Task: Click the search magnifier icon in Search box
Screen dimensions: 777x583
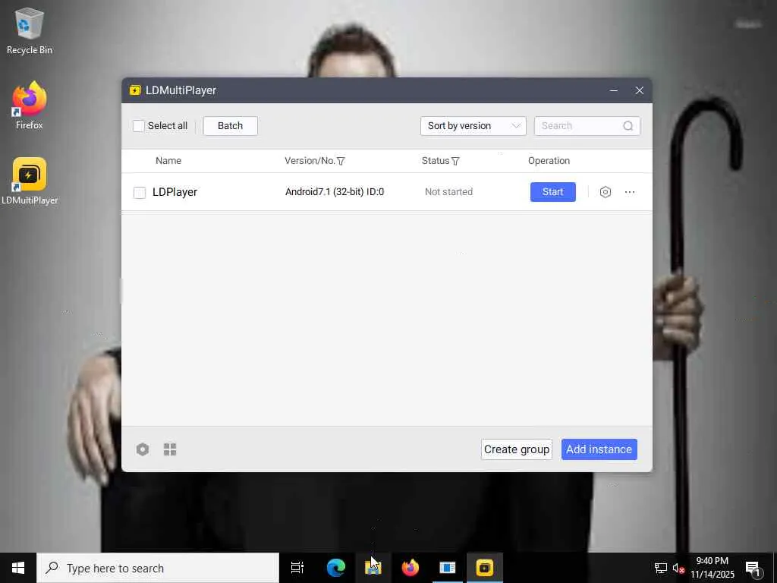Action: pyautogui.click(x=628, y=126)
